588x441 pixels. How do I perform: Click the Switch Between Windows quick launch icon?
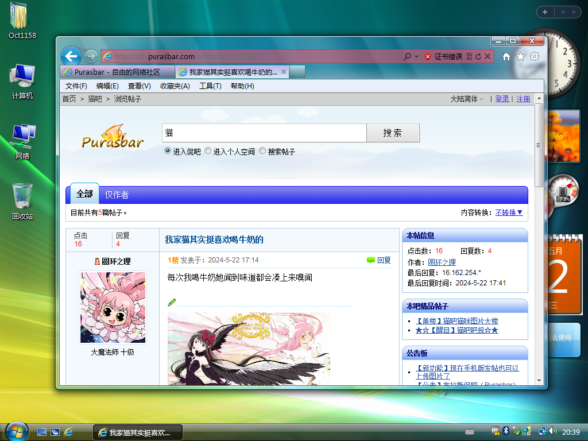55,432
